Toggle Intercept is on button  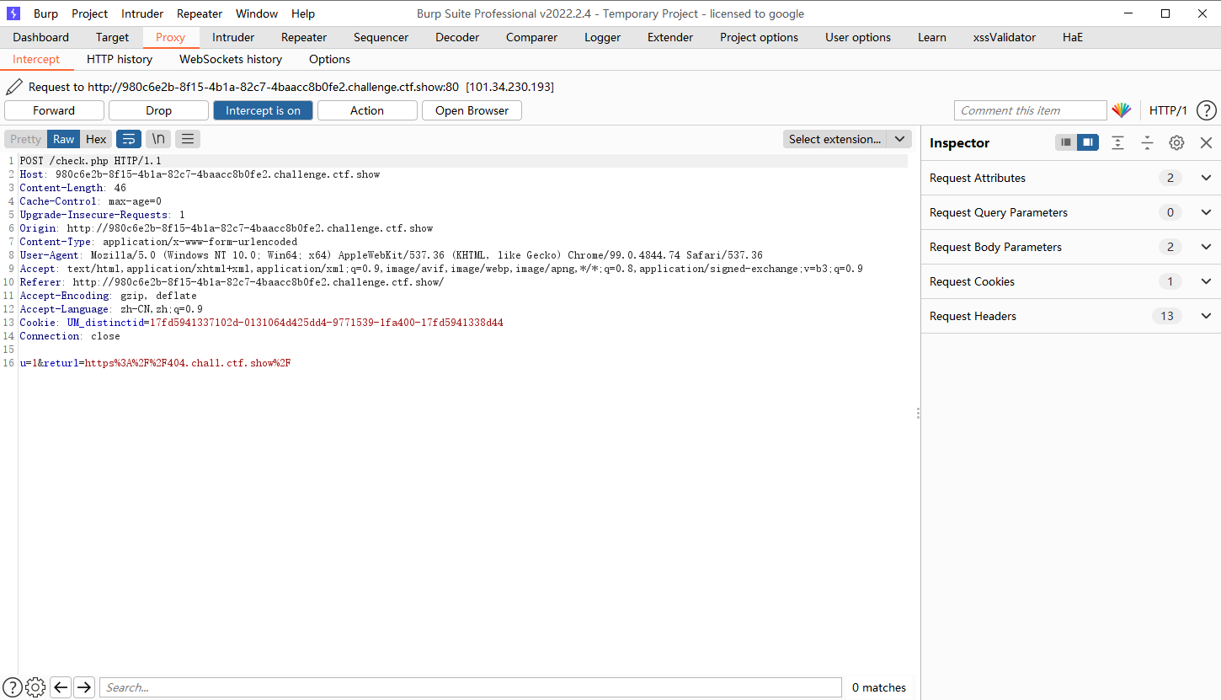(263, 110)
